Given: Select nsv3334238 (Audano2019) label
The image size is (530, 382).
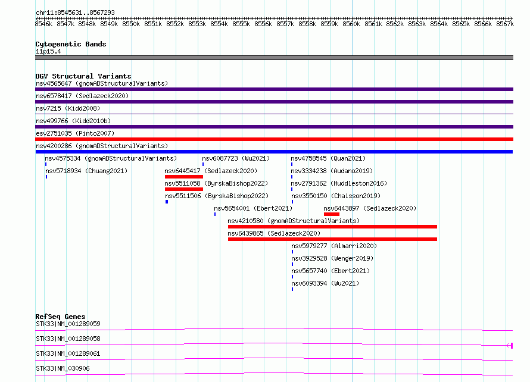Looking at the screenshot, I should [332, 171].
